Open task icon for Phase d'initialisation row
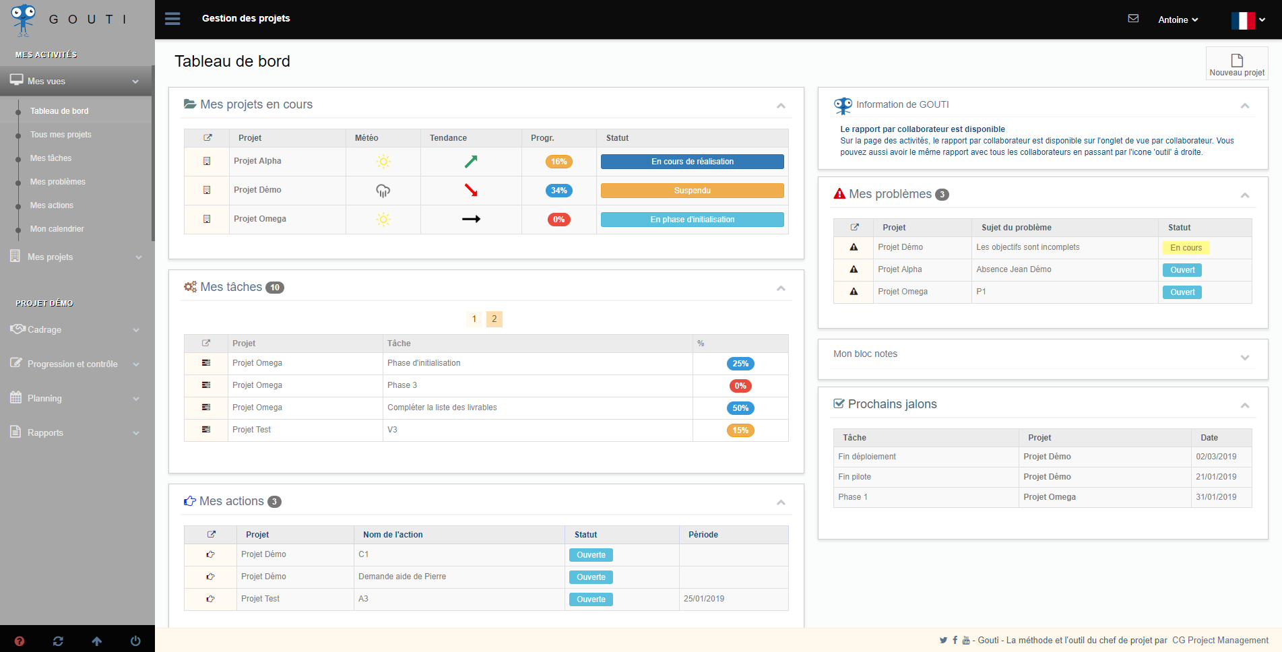 point(206,363)
